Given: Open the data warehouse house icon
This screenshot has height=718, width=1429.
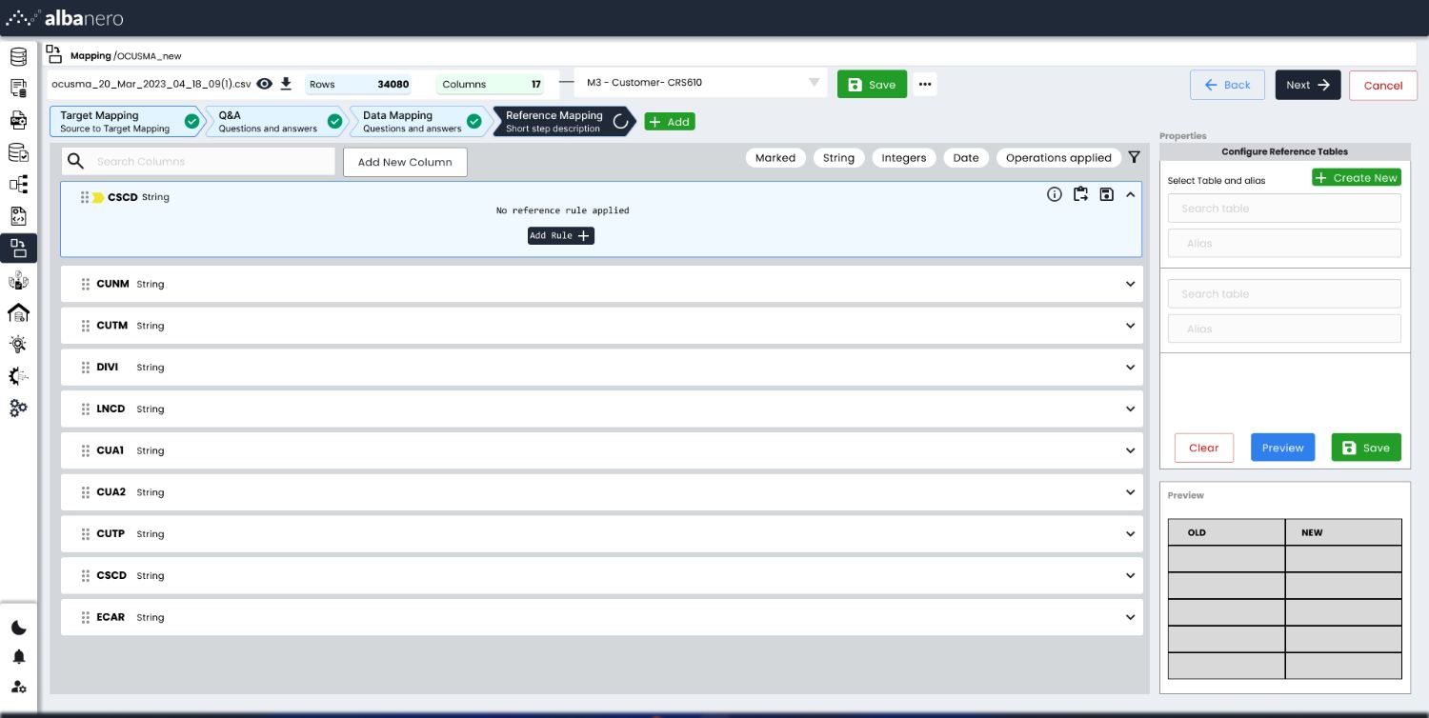Looking at the screenshot, I should pyautogui.click(x=18, y=312).
